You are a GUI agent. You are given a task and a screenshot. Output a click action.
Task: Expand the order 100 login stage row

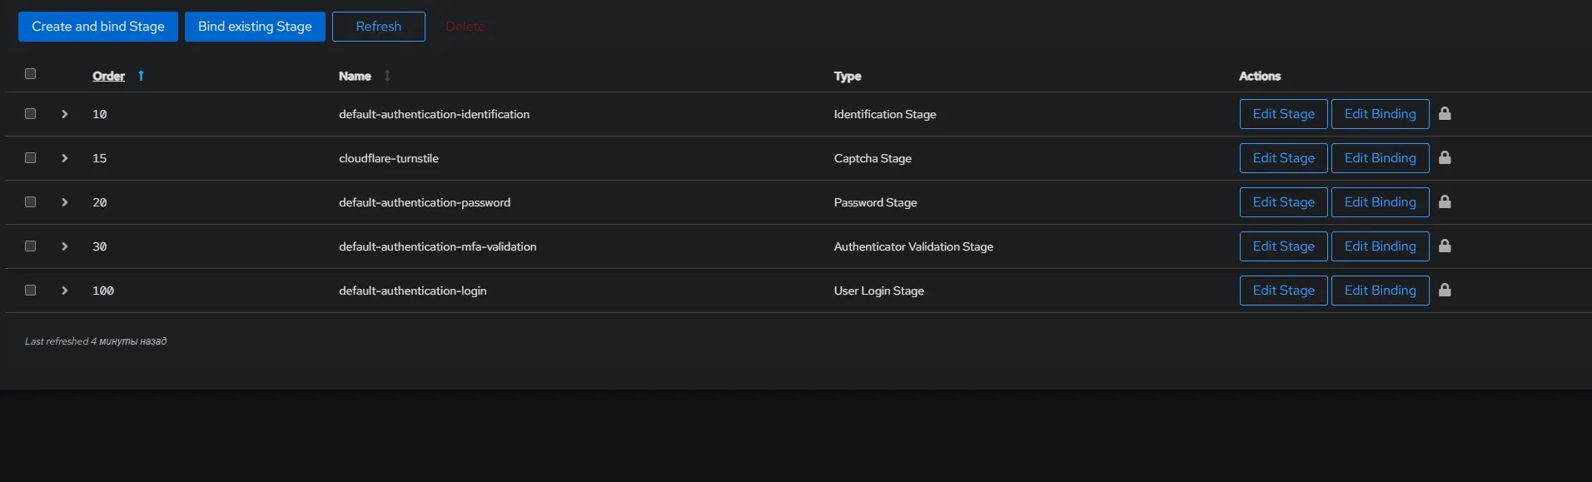64,291
